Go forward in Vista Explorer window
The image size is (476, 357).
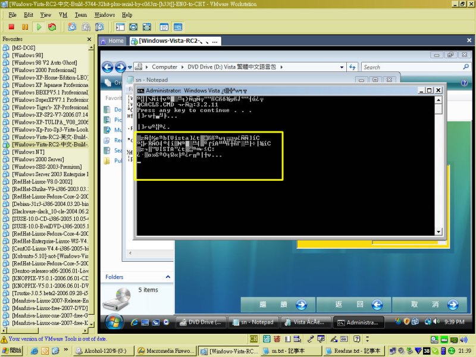click(121, 67)
